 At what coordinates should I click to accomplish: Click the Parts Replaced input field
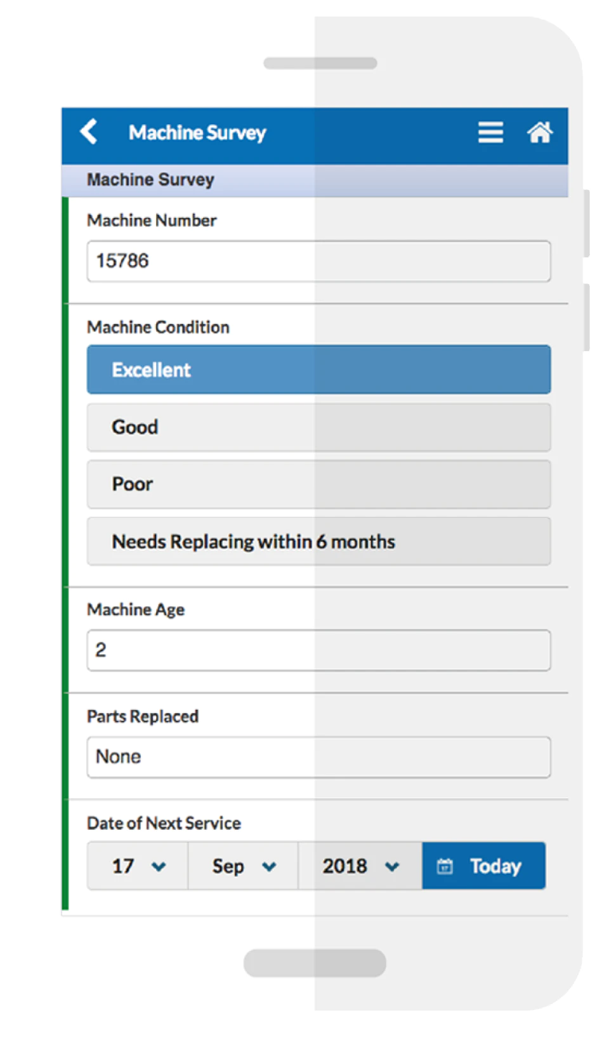tap(318, 757)
